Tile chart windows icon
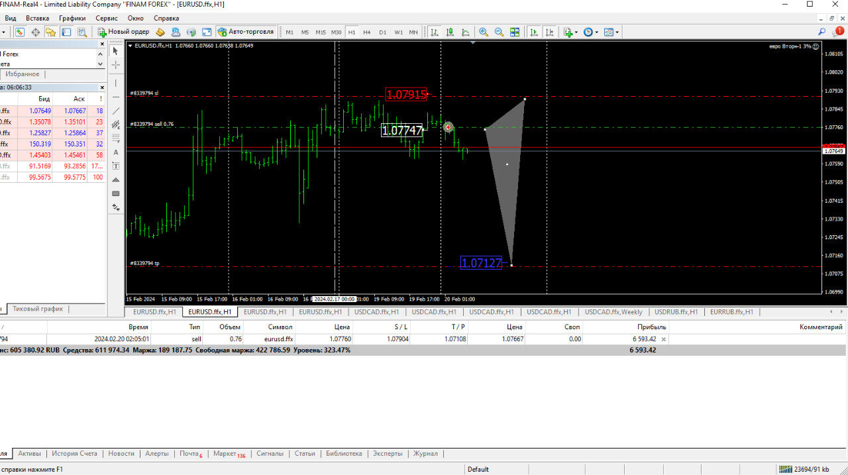848x475 pixels. pos(515,32)
